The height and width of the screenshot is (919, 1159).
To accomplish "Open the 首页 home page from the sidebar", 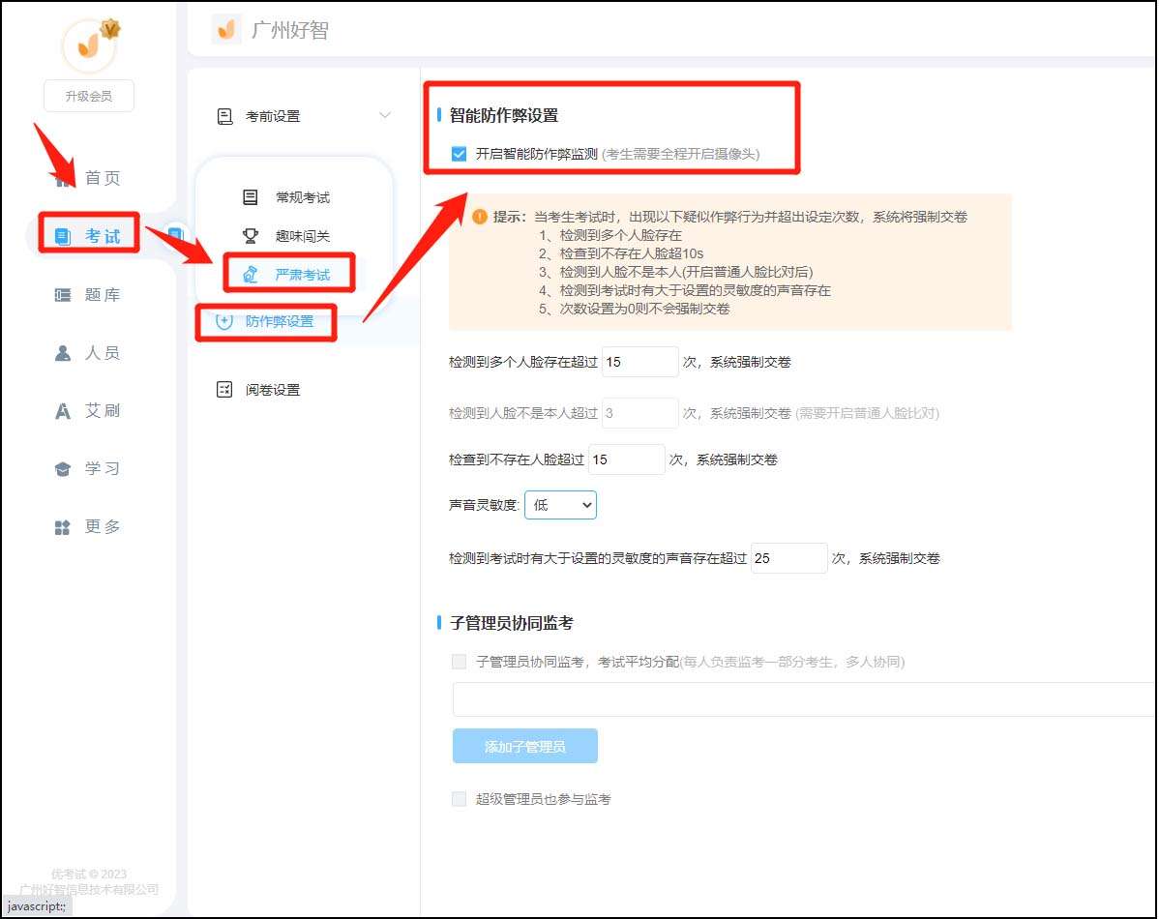I will (x=102, y=177).
